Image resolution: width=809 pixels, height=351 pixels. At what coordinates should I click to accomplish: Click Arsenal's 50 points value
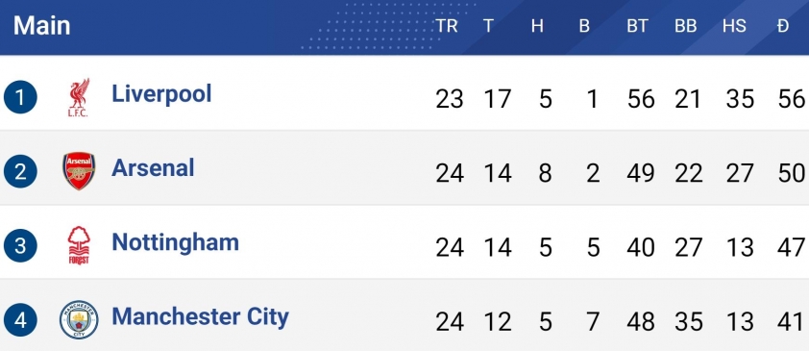tap(792, 173)
